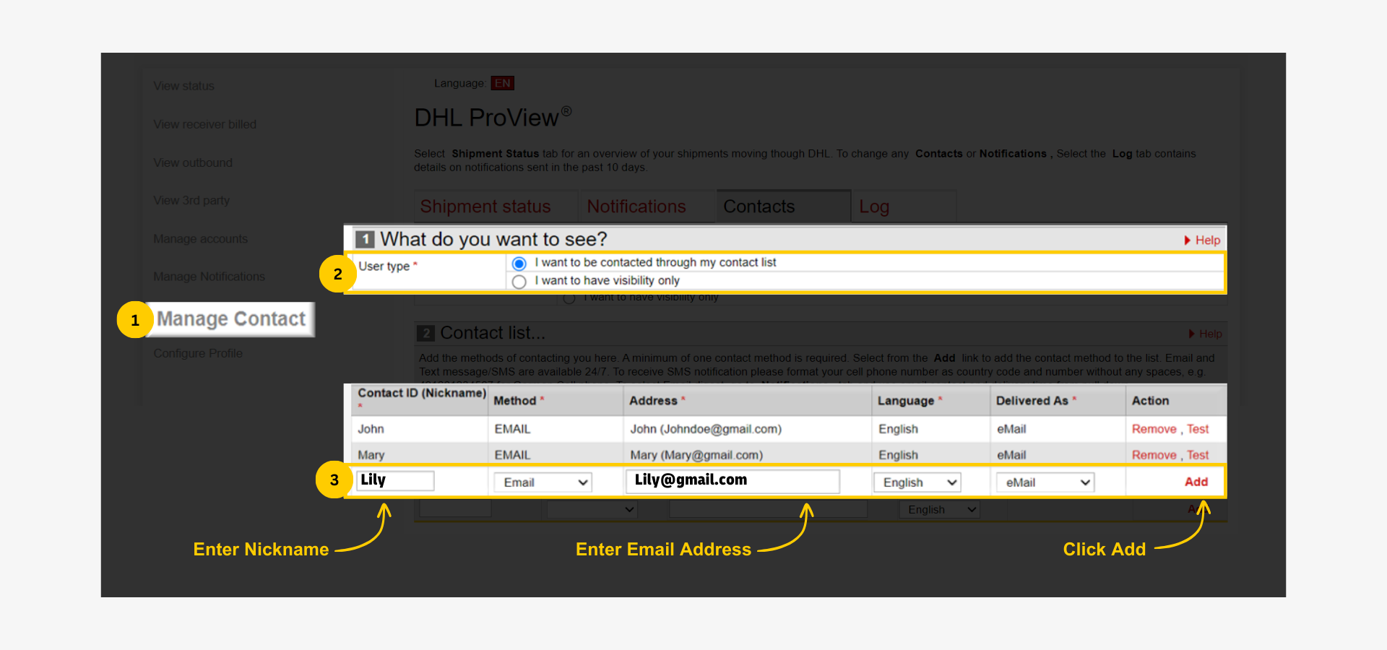Open the dimmed English dropdown in bottom row

point(939,510)
